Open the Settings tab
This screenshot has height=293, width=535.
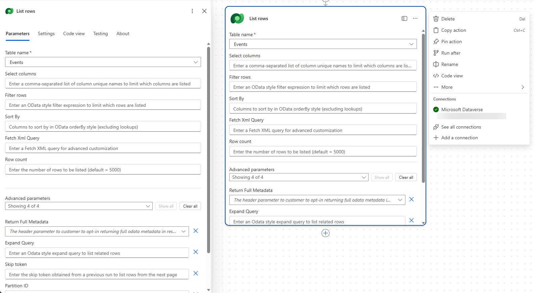point(46,33)
